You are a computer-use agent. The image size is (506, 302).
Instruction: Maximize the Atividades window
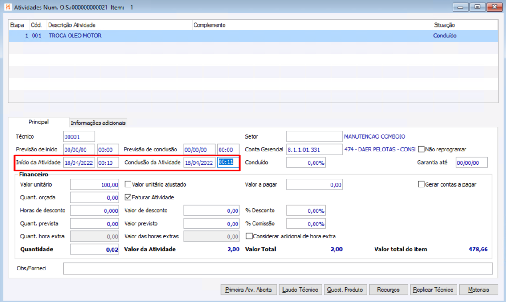(x=477, y=7)
